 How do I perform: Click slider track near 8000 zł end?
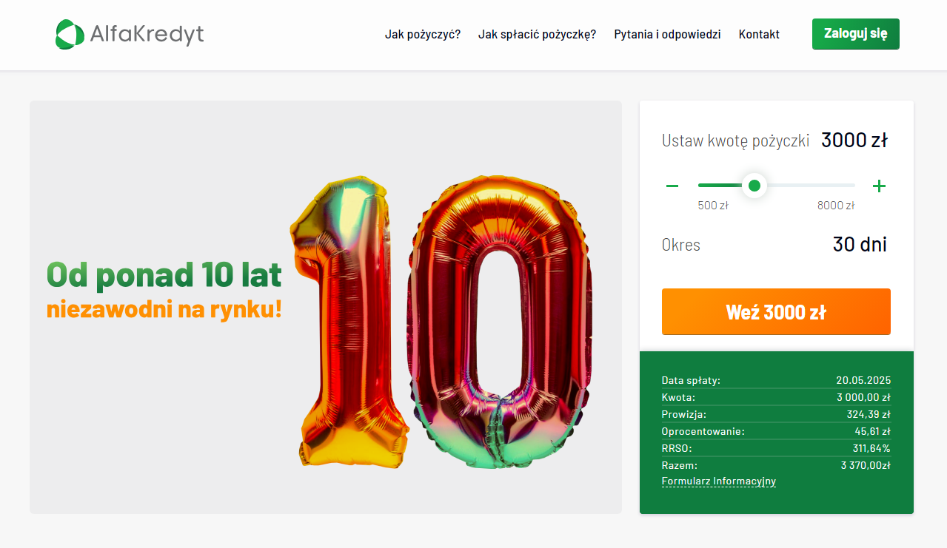pyautogui.click(x=844, y=185)
